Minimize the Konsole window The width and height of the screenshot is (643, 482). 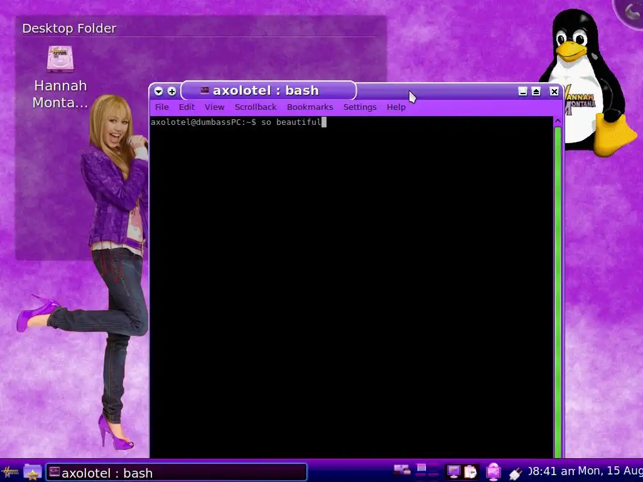tap(522, 92)
